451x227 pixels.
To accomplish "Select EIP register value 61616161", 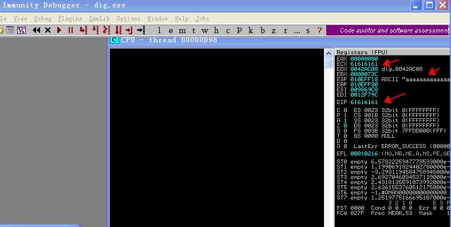I will (x=364, y=102).
